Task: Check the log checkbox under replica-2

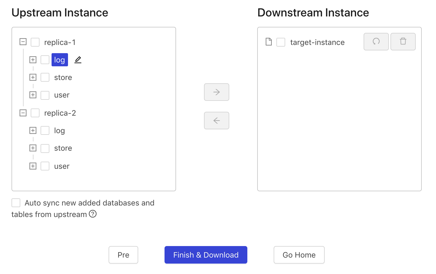Action: coord(45,130)
